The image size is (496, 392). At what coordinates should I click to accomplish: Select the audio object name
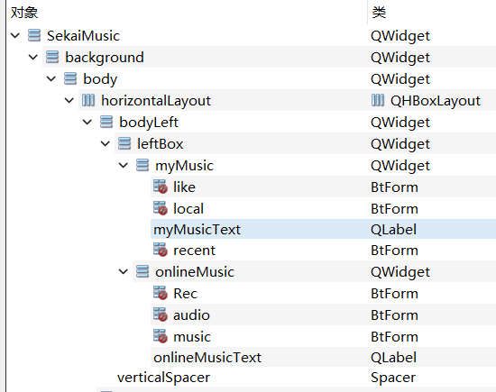192,315
